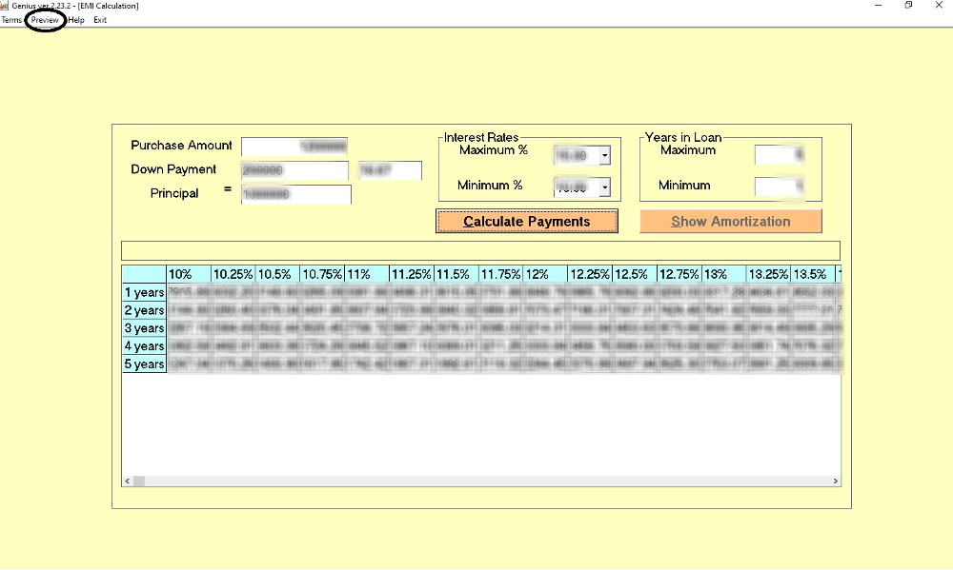
Task: Click the table's left scroll arrow
Action: point(127,482)
